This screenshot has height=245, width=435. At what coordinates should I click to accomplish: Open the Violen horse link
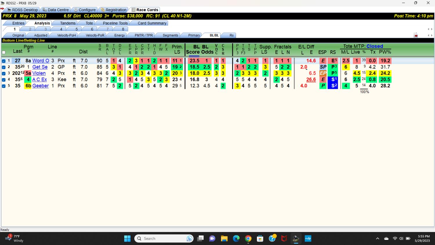click(39, 73)
